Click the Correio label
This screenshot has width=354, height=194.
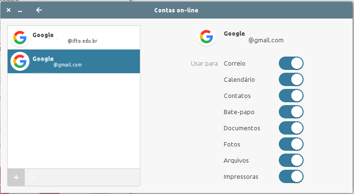click(235, 63)
